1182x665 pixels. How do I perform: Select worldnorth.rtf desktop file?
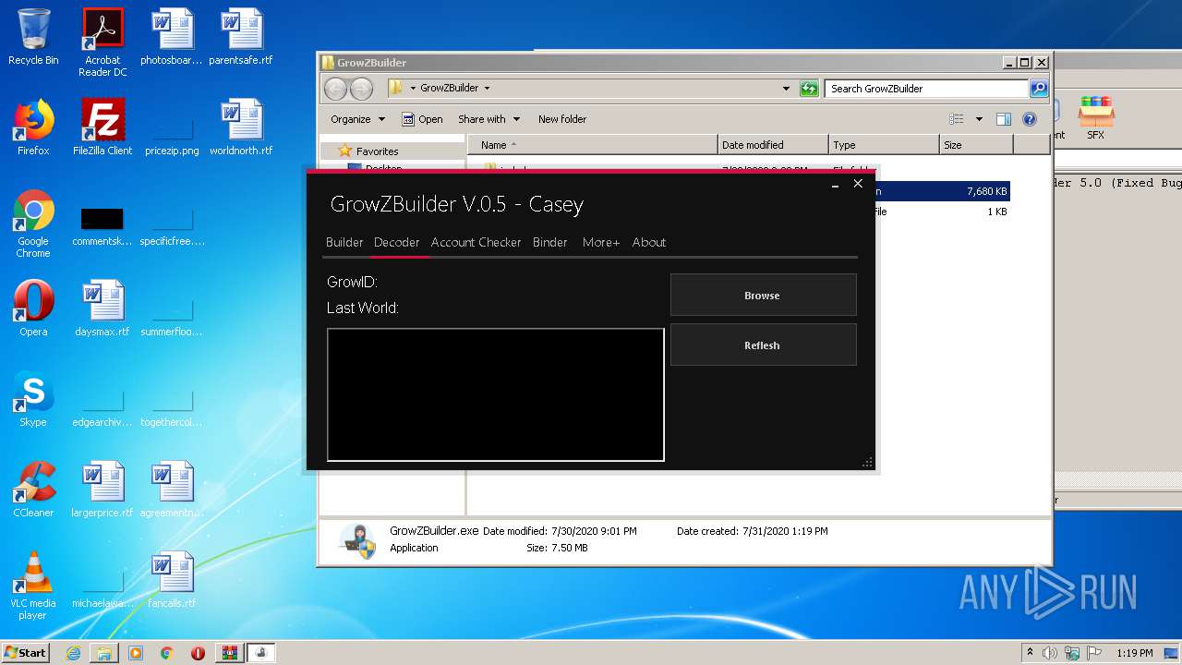click(241, 127)
